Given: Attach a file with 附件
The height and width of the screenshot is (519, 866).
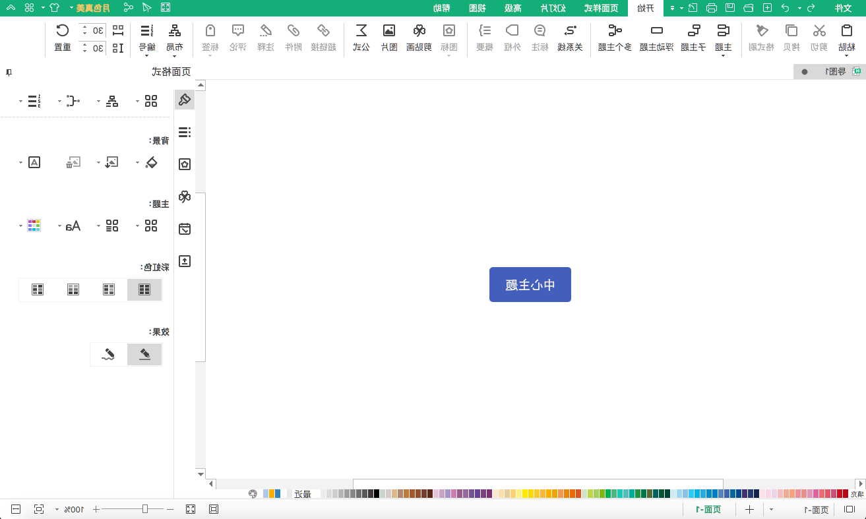Looking at the screenshot, I should click(294, 38).
